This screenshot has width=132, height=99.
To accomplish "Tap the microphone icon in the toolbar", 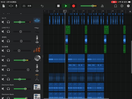I will pyautogui.click(x=16, y=6).
